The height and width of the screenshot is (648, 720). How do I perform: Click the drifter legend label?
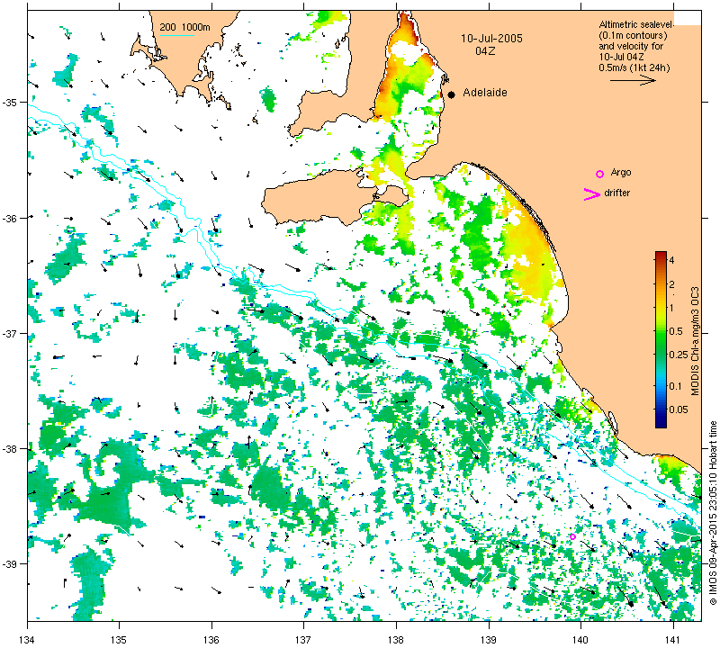(x=616, y=193)
